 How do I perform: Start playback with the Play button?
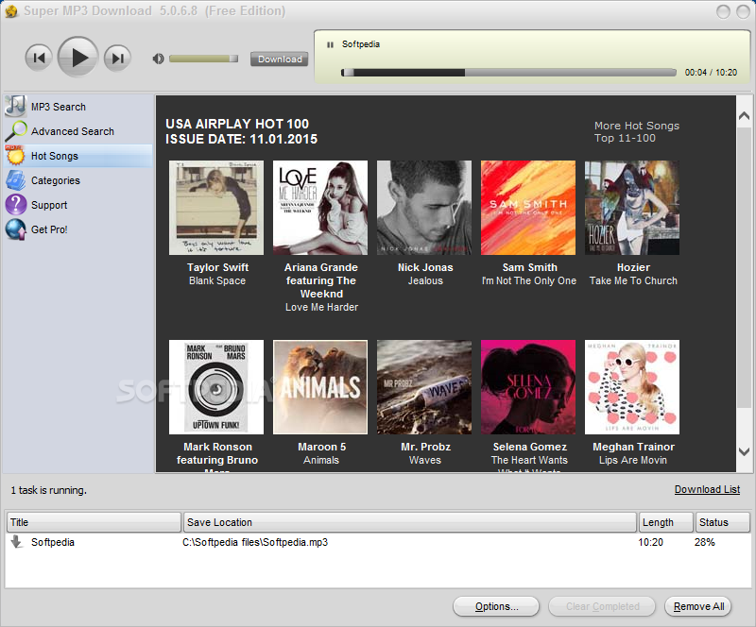[78, 57]
